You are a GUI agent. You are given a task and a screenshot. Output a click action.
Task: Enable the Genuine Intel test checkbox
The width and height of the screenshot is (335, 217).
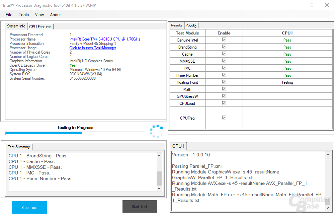(224, 40)
